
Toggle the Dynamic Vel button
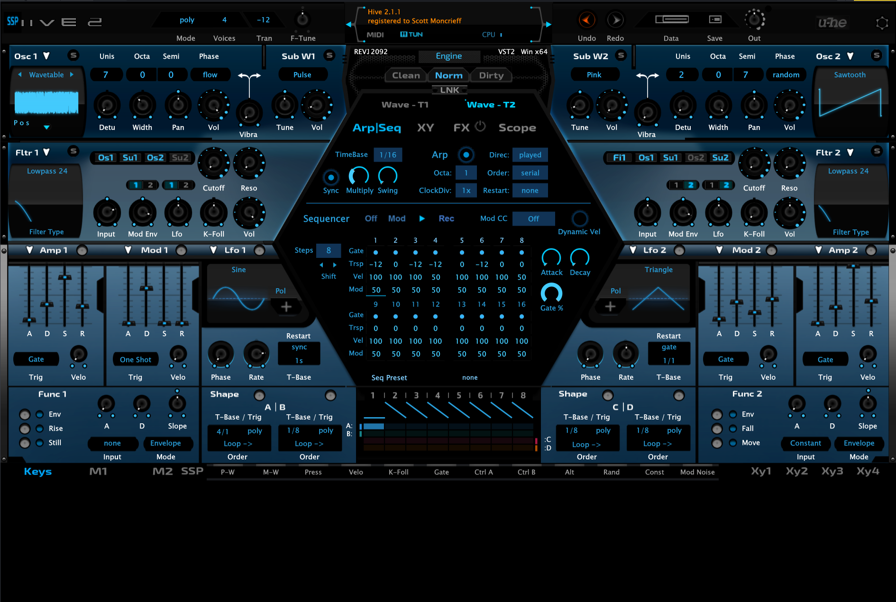click(579, 219)
